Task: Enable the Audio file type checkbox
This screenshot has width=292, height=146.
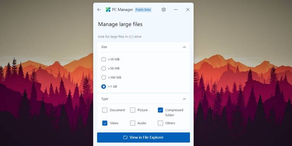Action: (133, 123)
